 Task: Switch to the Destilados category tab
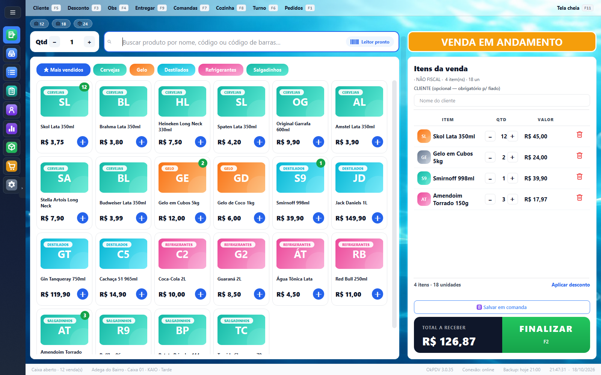[177, 70]
